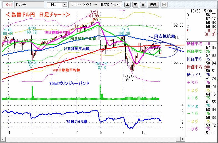
Task: Click the 152.90 9/8 low label
Action: (129, 77)
